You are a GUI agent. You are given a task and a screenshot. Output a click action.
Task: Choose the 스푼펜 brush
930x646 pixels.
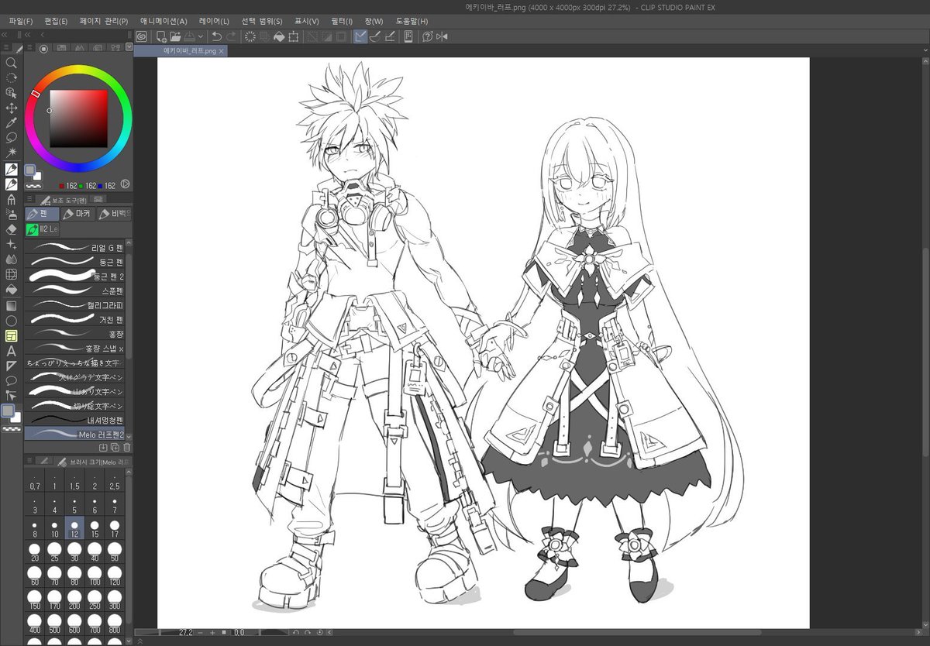click(75, 290)
